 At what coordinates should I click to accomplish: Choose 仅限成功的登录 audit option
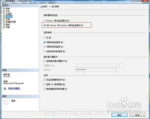coord(44,47)
